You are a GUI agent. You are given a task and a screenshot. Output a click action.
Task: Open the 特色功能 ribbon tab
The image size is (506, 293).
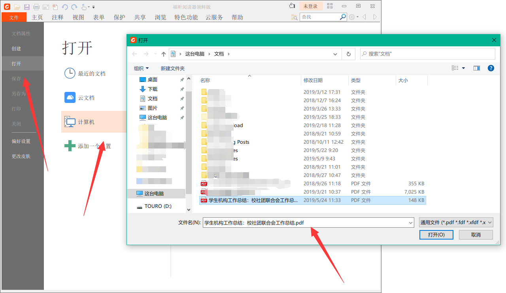click(x=186, y=17)
